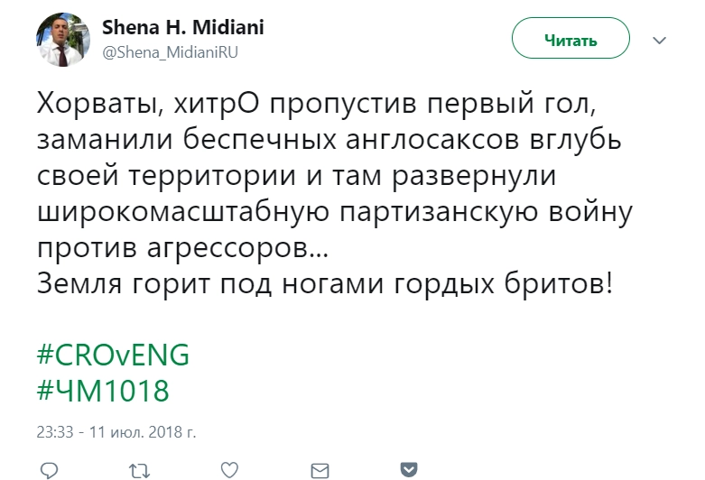Save the tweet with the Pocket icon
The width and height of the screenshot is (705, 480).
tap(409, 469)
